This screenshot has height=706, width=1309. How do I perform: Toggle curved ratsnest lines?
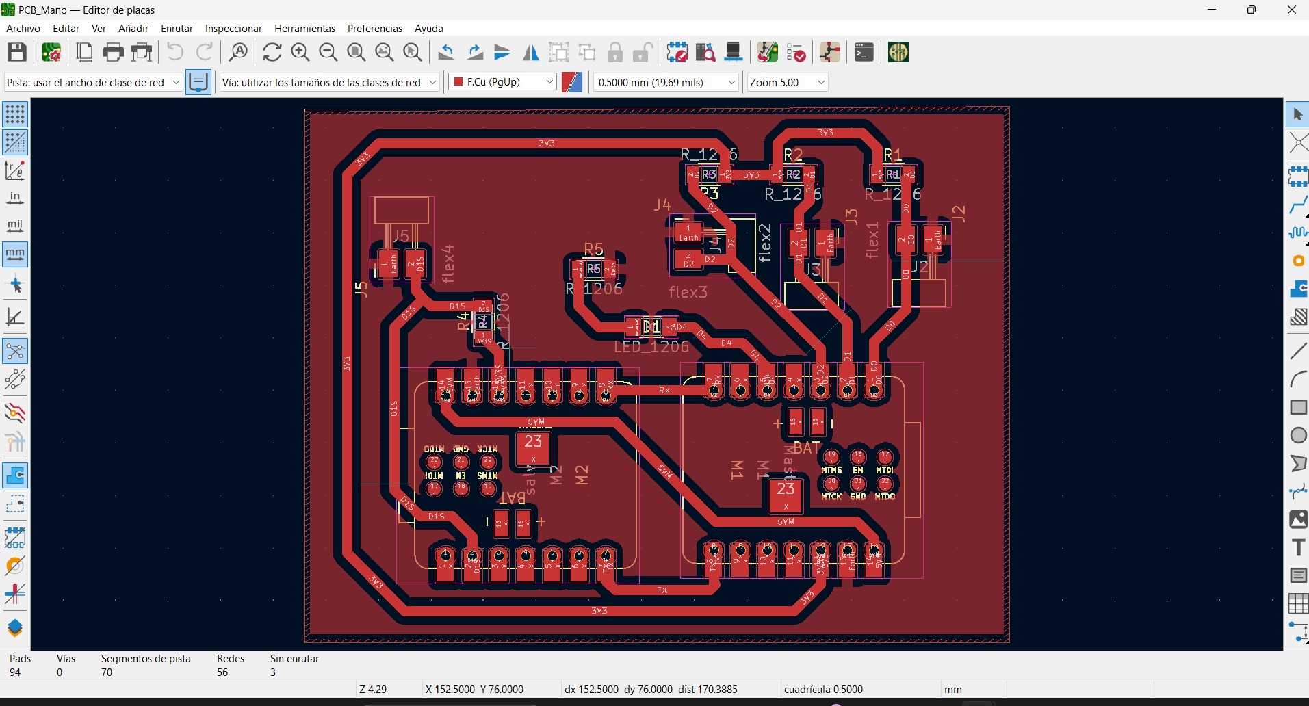pos(15,379)
